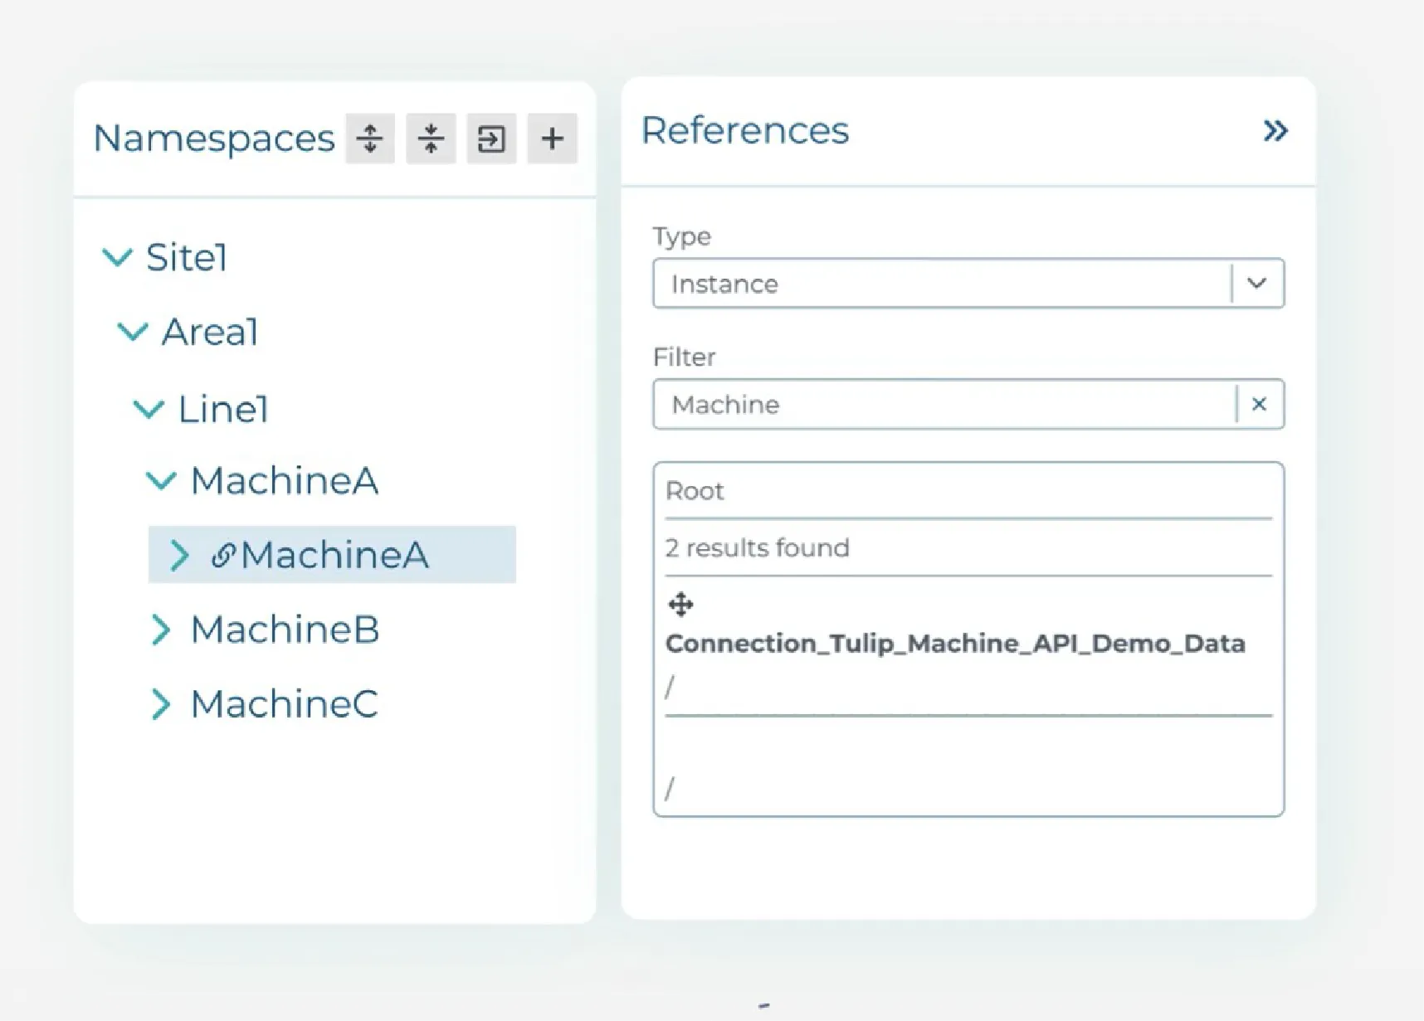Click the move handle above Connection_Tulip_Machine_API_Demo_Data
Screen dimensions: 1424x1021
680,603
